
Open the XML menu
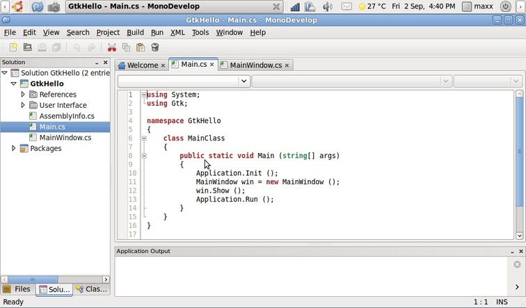(x=177, y=33)
